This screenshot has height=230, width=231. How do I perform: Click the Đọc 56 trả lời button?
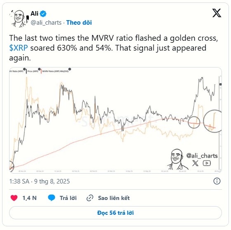click(x=115, y=213)
